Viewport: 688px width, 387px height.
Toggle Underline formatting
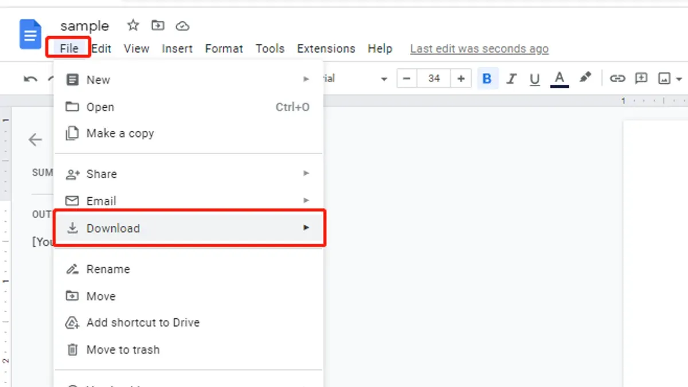535,79
